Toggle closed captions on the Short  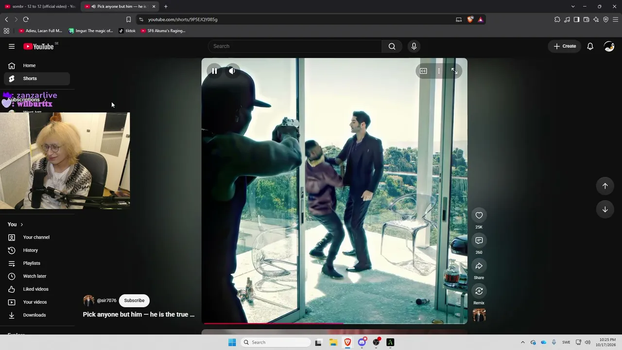(424, 71)
